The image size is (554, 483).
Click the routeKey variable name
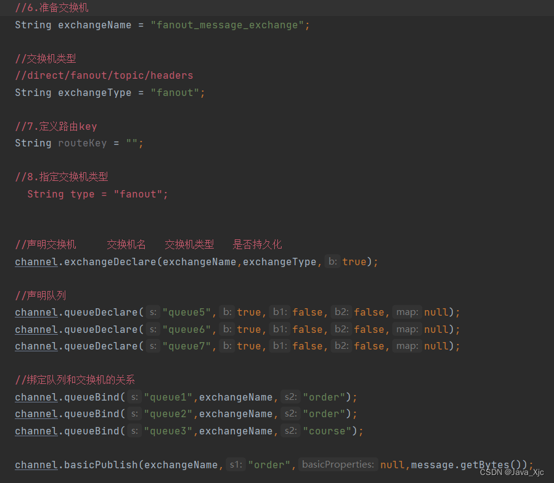pyautogui.click(x=83, y=143)
